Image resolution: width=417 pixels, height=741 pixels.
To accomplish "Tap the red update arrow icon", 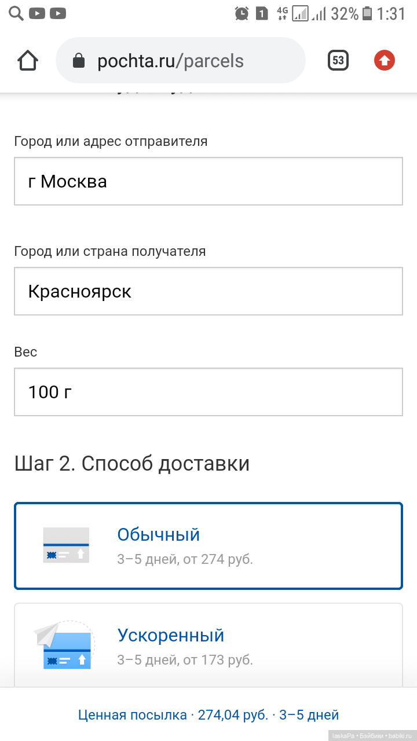I will coord(385,60).
